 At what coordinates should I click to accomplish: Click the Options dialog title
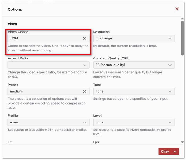(x=15, y=9)
